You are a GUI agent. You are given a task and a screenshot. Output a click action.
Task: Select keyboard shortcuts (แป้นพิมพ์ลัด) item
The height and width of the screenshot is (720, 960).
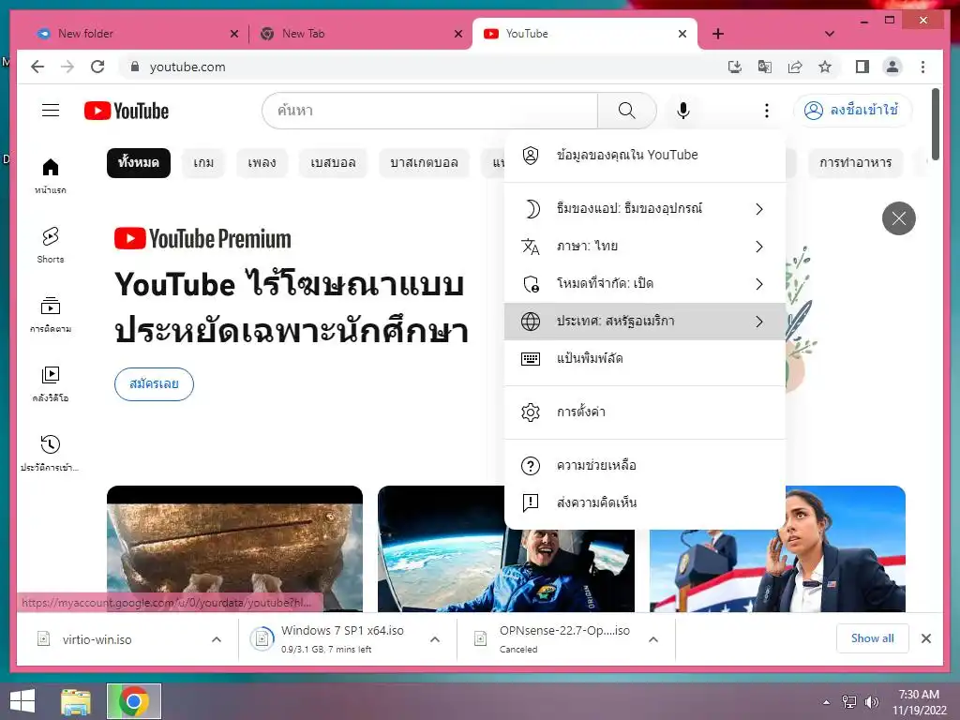pyautogui.click(x=645, y=358)
